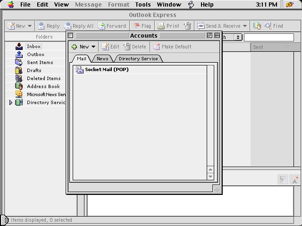The width and height of the screenshot is (302, 226).
Task: Click the application switcher icon in menu bar
Action: (289, 4)
